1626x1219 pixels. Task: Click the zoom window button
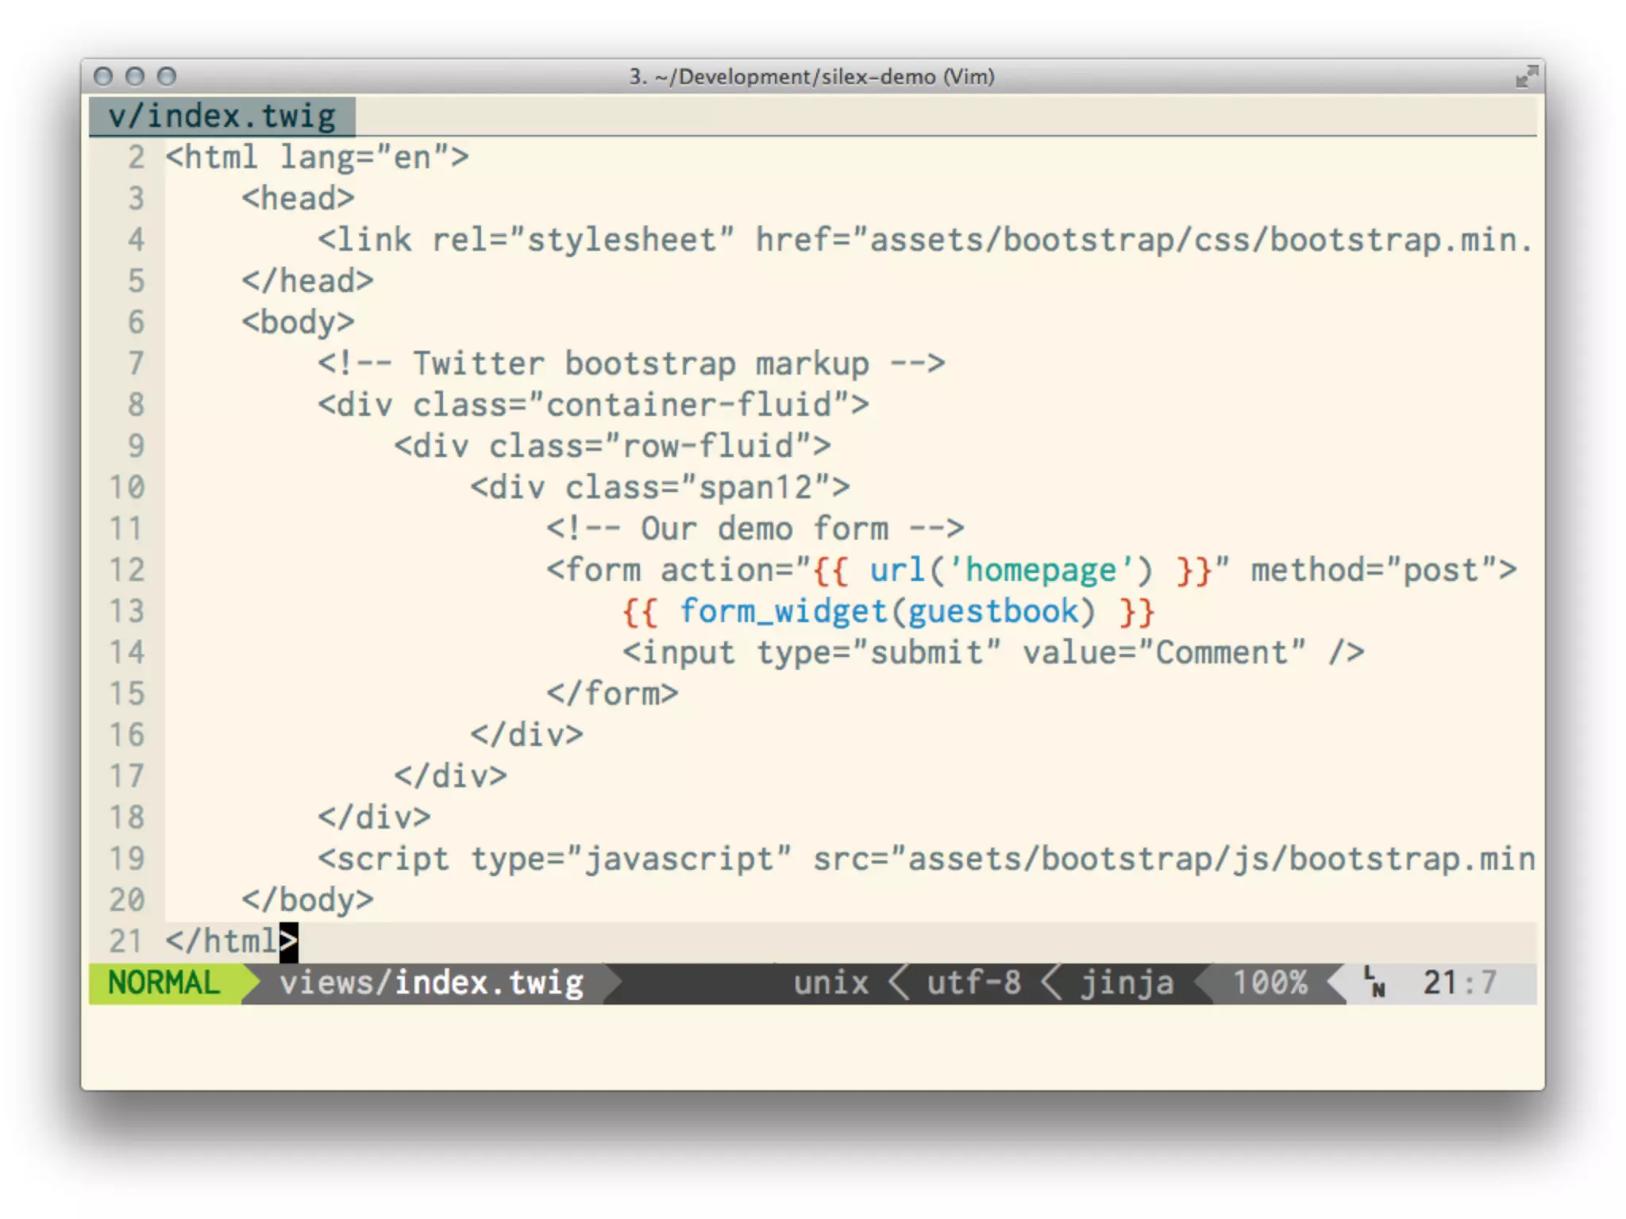pos(167,76)
